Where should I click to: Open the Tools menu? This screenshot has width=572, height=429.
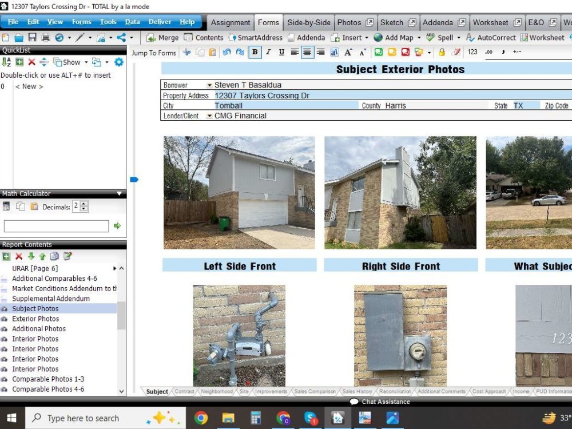[x=108, y=22]
